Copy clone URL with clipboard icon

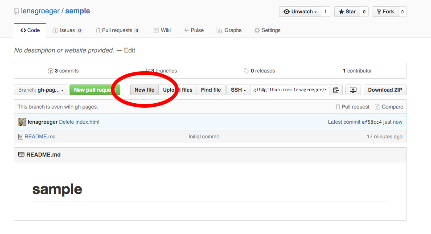336,90
